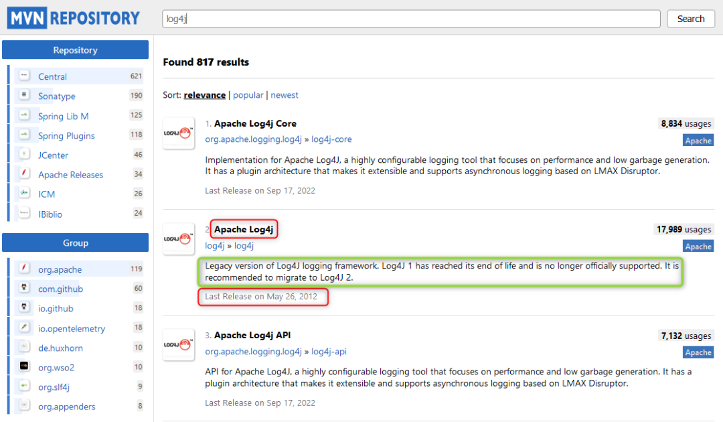Click the Spring Lib M repository icon
Screen dimensions: 723x422
click(25, 115)
